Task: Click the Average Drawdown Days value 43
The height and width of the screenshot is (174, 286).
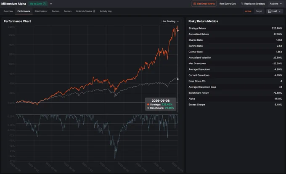Action: click(x=281, y=87)
